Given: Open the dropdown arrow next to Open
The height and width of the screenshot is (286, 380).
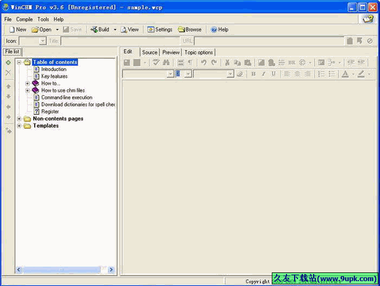Looking at the screenshot, I should coord(57,29).
